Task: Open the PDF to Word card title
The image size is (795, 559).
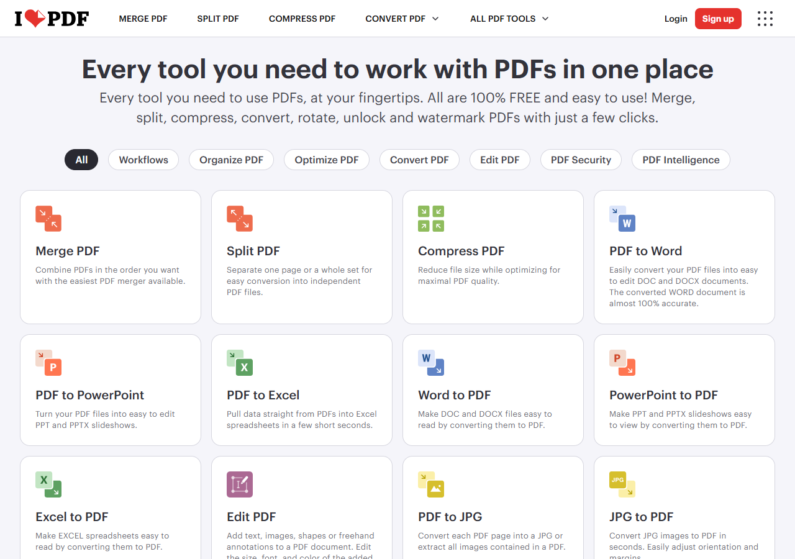Action: coord(646,251)
